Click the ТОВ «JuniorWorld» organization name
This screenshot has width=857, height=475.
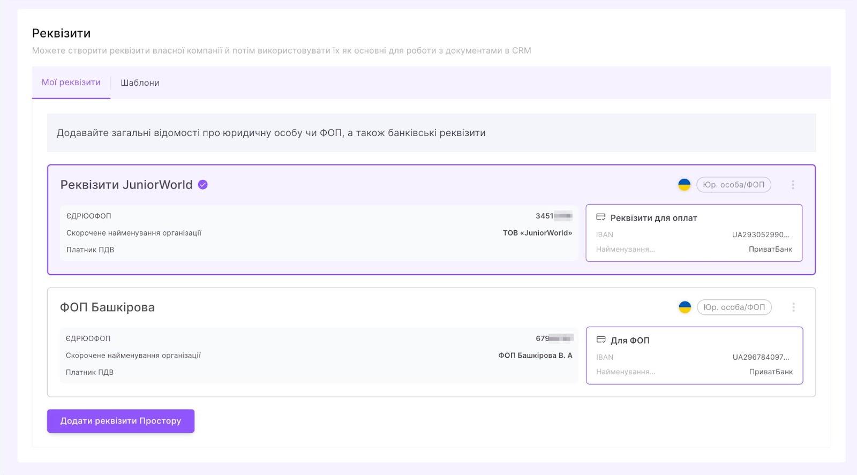537,233
